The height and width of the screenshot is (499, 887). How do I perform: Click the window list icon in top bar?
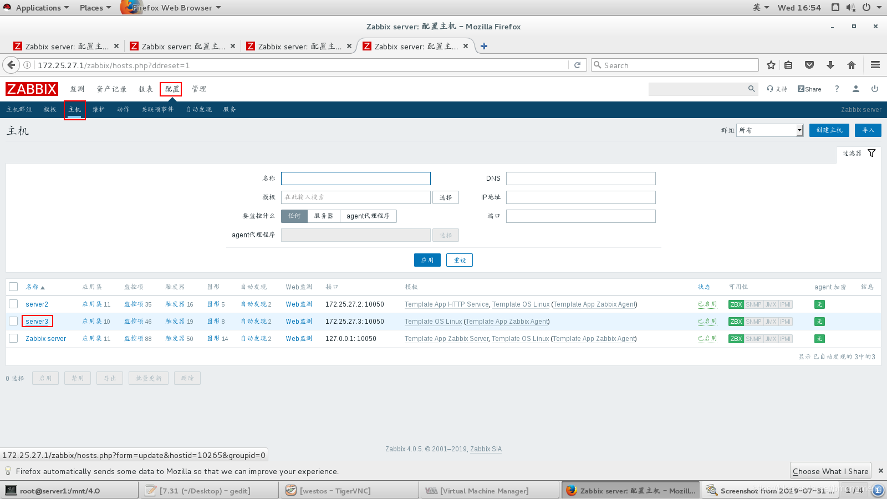[x=835, y=7]
